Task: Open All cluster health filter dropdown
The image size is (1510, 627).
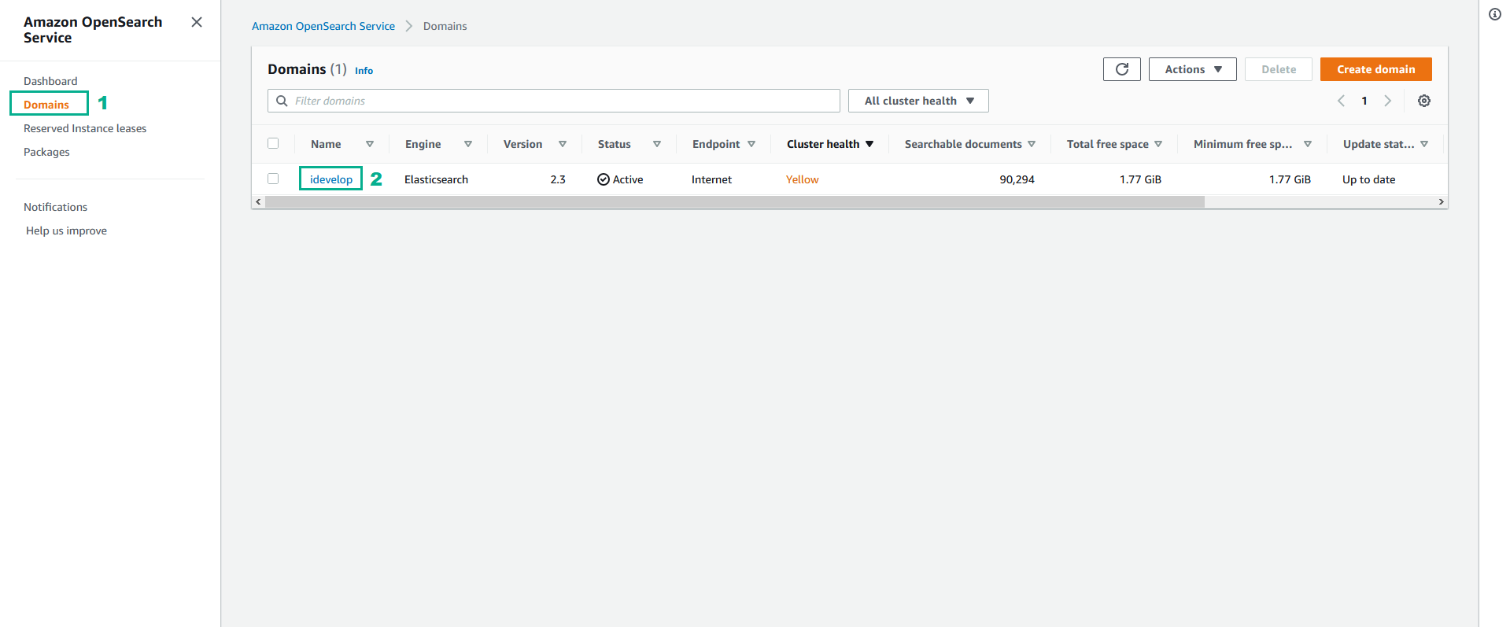Action: point(918,101)
